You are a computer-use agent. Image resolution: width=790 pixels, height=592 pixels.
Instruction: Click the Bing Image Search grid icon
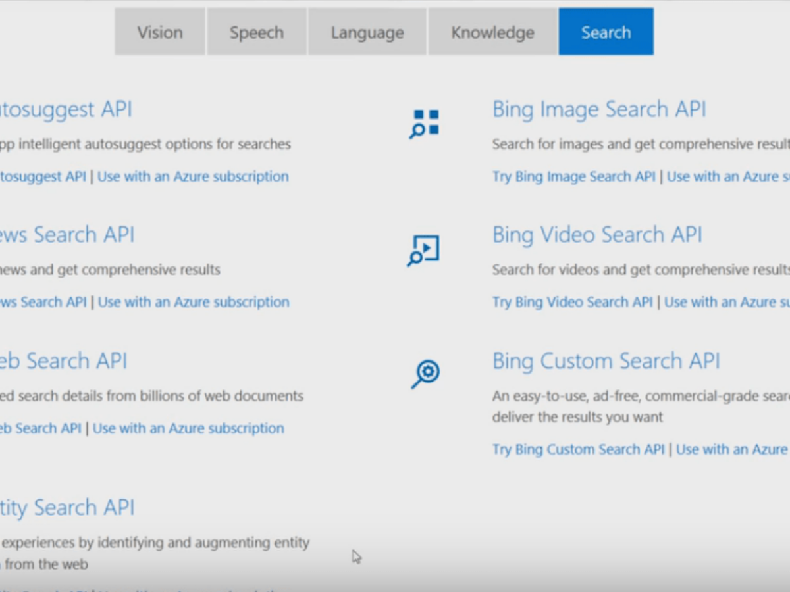pos(425,124)
